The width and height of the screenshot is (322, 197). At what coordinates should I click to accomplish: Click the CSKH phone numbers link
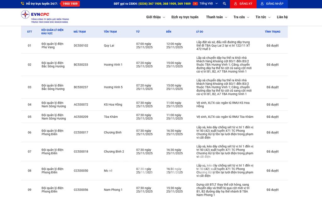click(164, 4)
